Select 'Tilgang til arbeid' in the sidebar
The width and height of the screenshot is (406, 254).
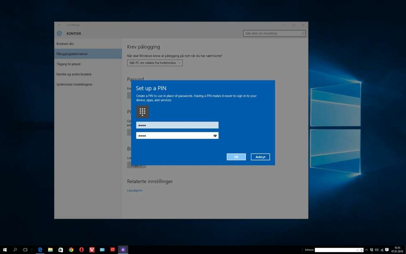(x=88, y=64)
